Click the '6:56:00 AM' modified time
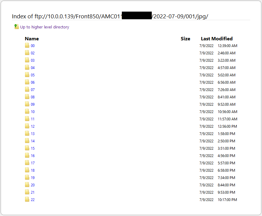The height and width of the screenshot is (216, 262). pyautogui.click(x=226, y=82)
